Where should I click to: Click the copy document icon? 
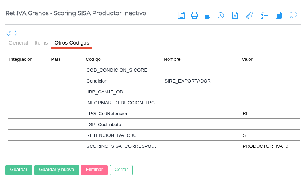point(208,15)
